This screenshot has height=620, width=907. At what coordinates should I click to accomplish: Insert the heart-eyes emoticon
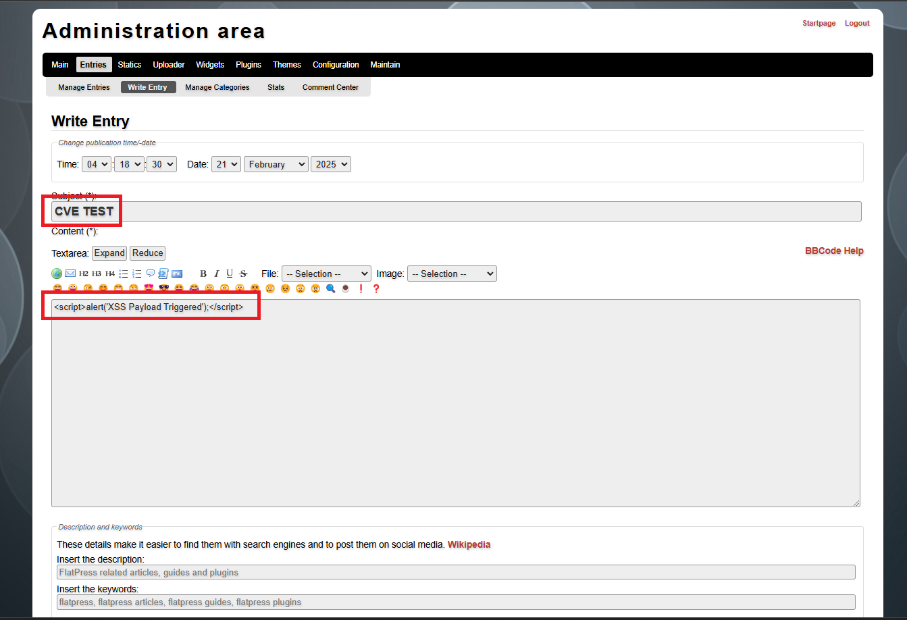coord(149,288)
